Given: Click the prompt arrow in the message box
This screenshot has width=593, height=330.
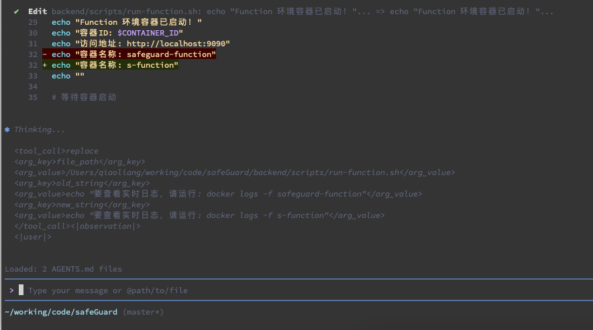Looking at the screenshot, I should pos(11,290).
